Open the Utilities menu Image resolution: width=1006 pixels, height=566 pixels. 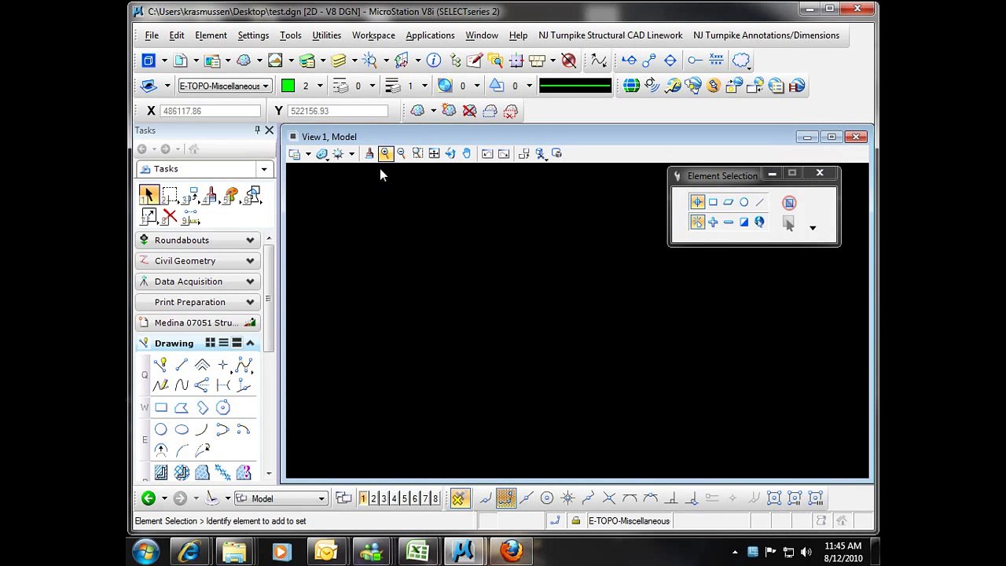coord(326,35)
